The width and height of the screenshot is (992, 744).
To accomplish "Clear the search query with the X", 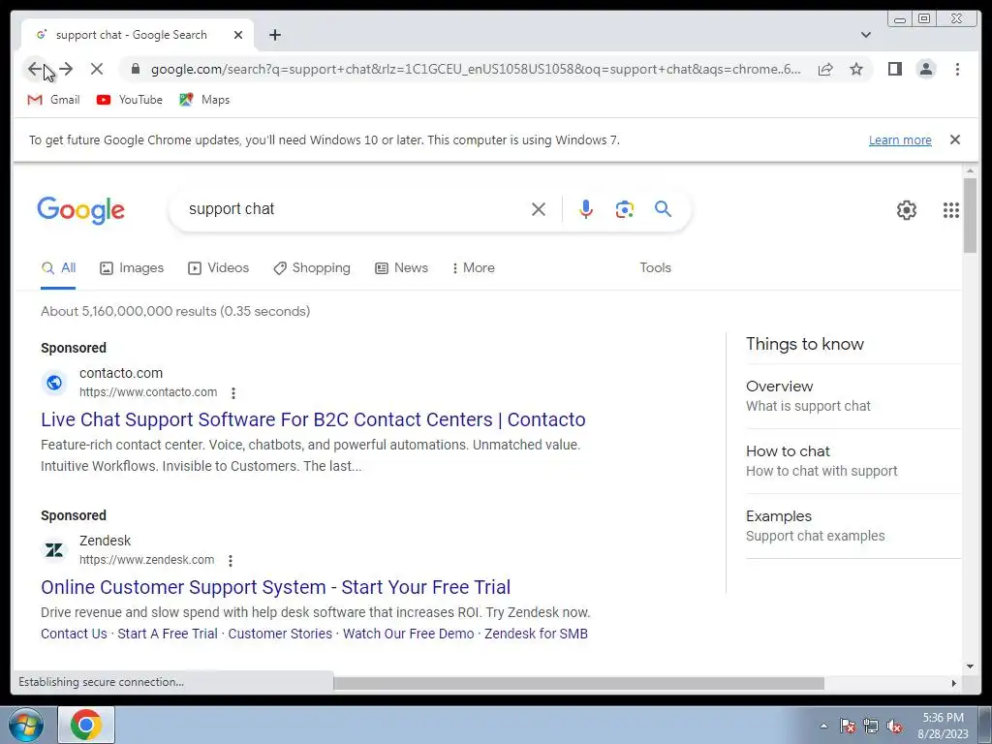I will [x=538, y=209].
